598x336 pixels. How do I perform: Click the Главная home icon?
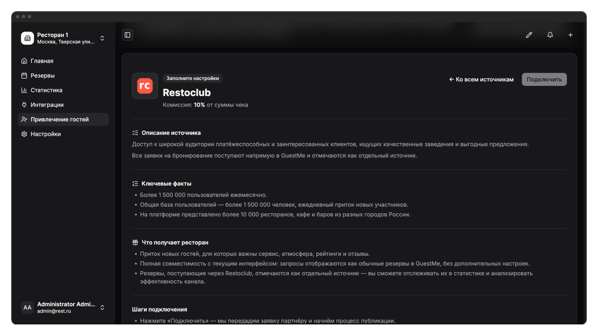(x=24, y=61)
